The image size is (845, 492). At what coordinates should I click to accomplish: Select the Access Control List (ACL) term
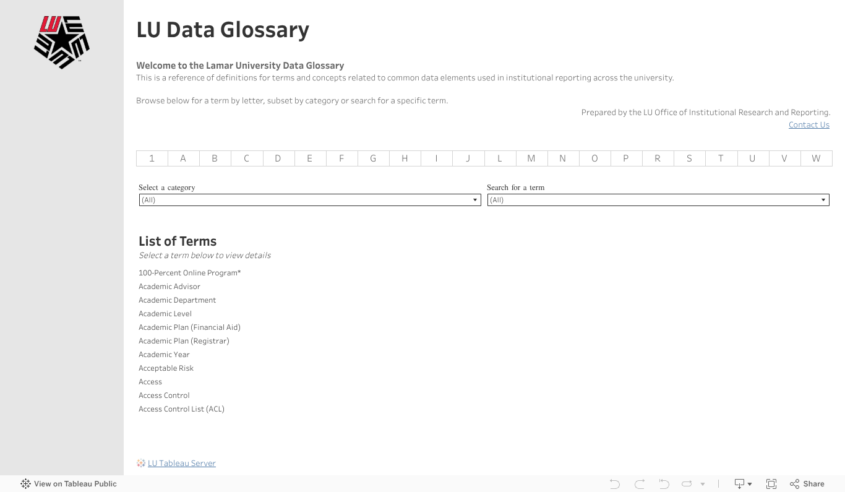click(x=181, y=409)
